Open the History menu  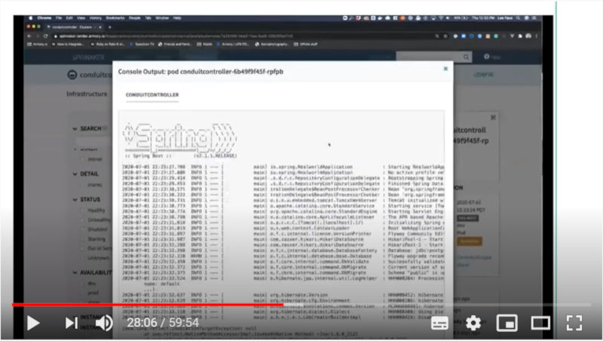(96, 17)
